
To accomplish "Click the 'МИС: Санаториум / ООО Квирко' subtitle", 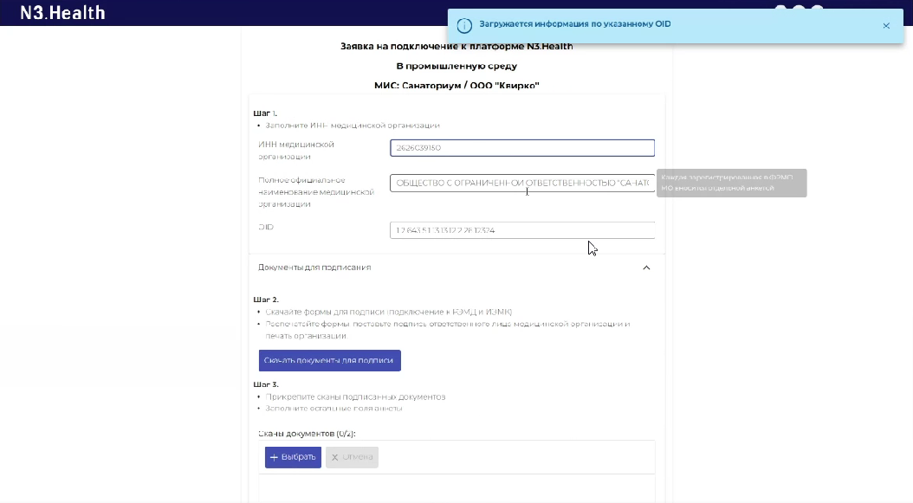I will [456, 86].
